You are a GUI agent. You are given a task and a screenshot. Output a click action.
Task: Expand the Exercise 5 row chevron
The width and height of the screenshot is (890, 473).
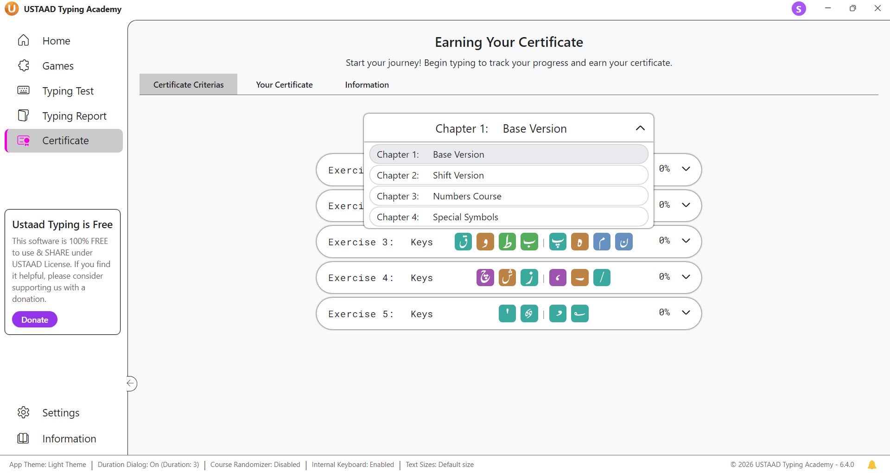tap(686, 313)
